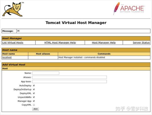Open the localhost host link

[7, 57]
